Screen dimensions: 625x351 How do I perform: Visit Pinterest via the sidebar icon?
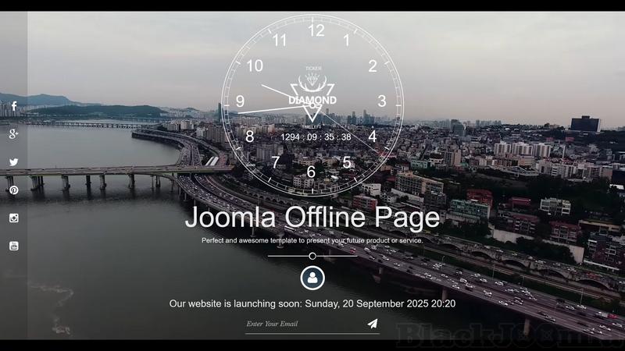(14, 190)
